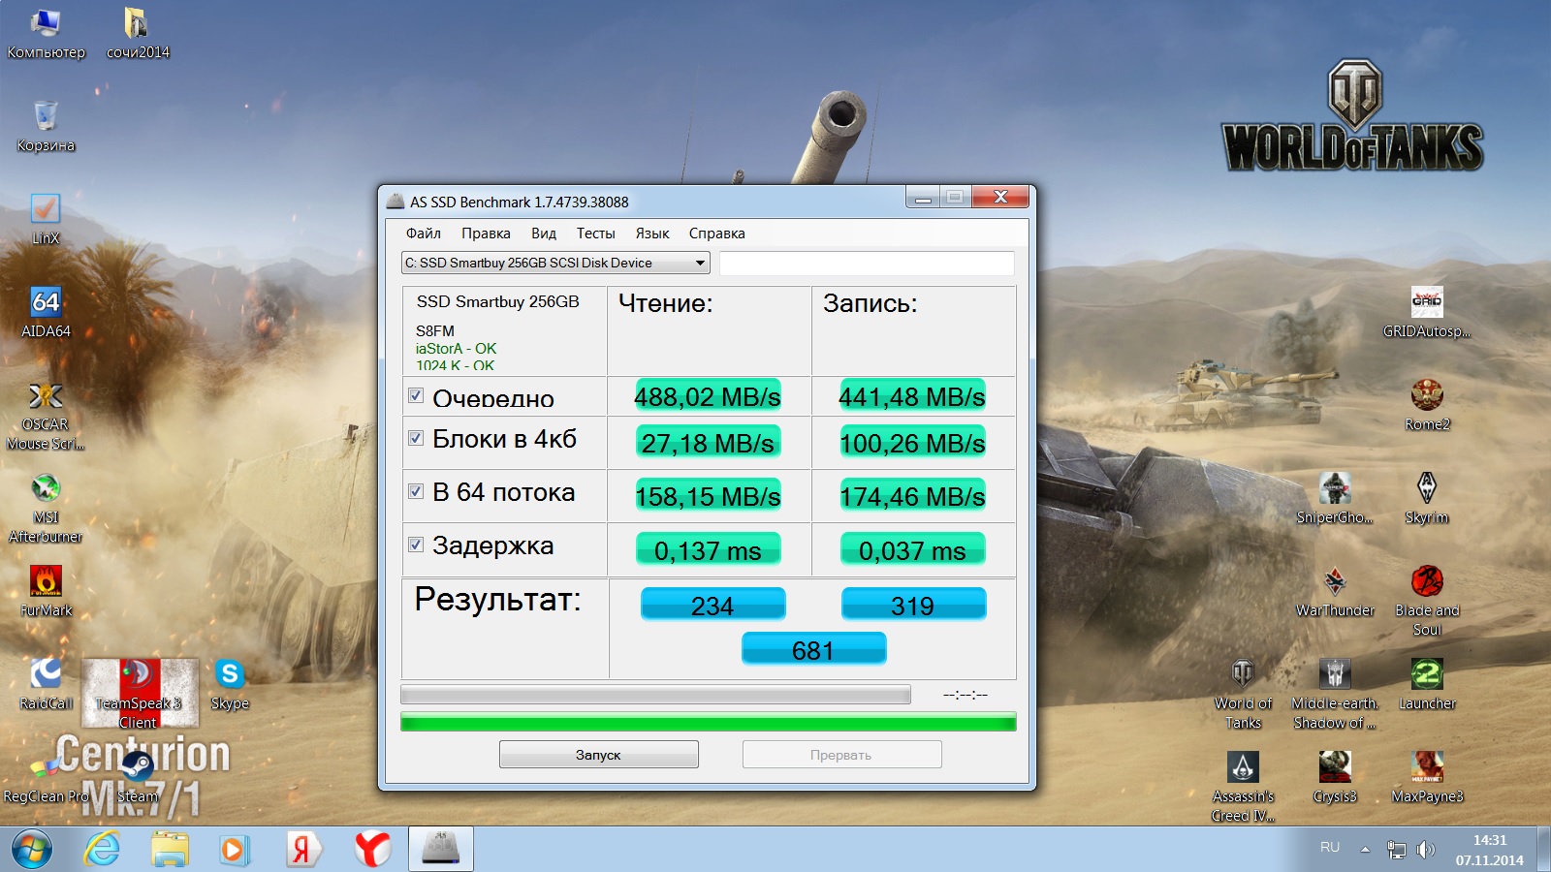
Task: Open the Yandex Я taskbar shortcut
Action: point(302,850)
